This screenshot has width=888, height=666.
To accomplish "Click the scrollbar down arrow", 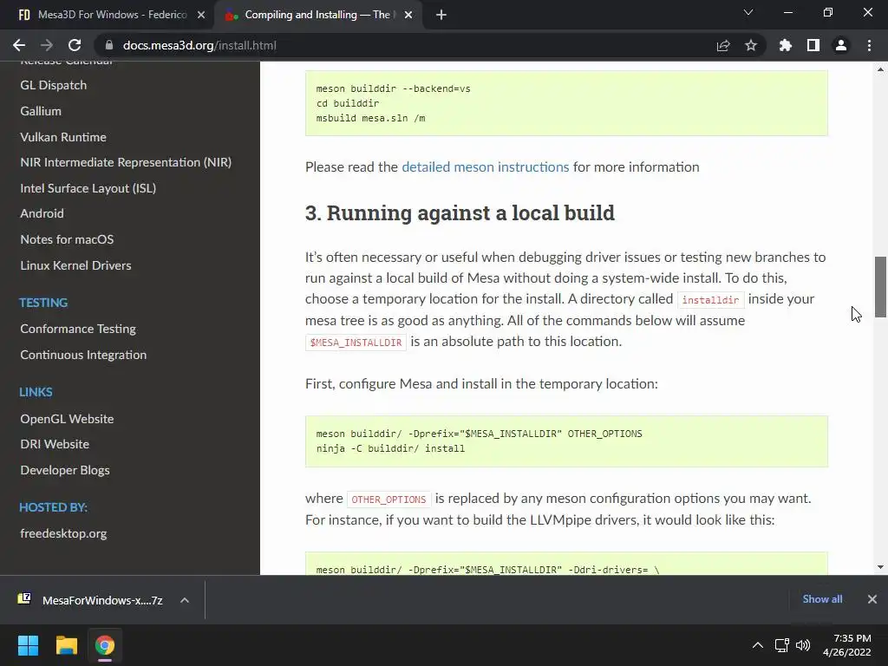I will click(880, 567).
